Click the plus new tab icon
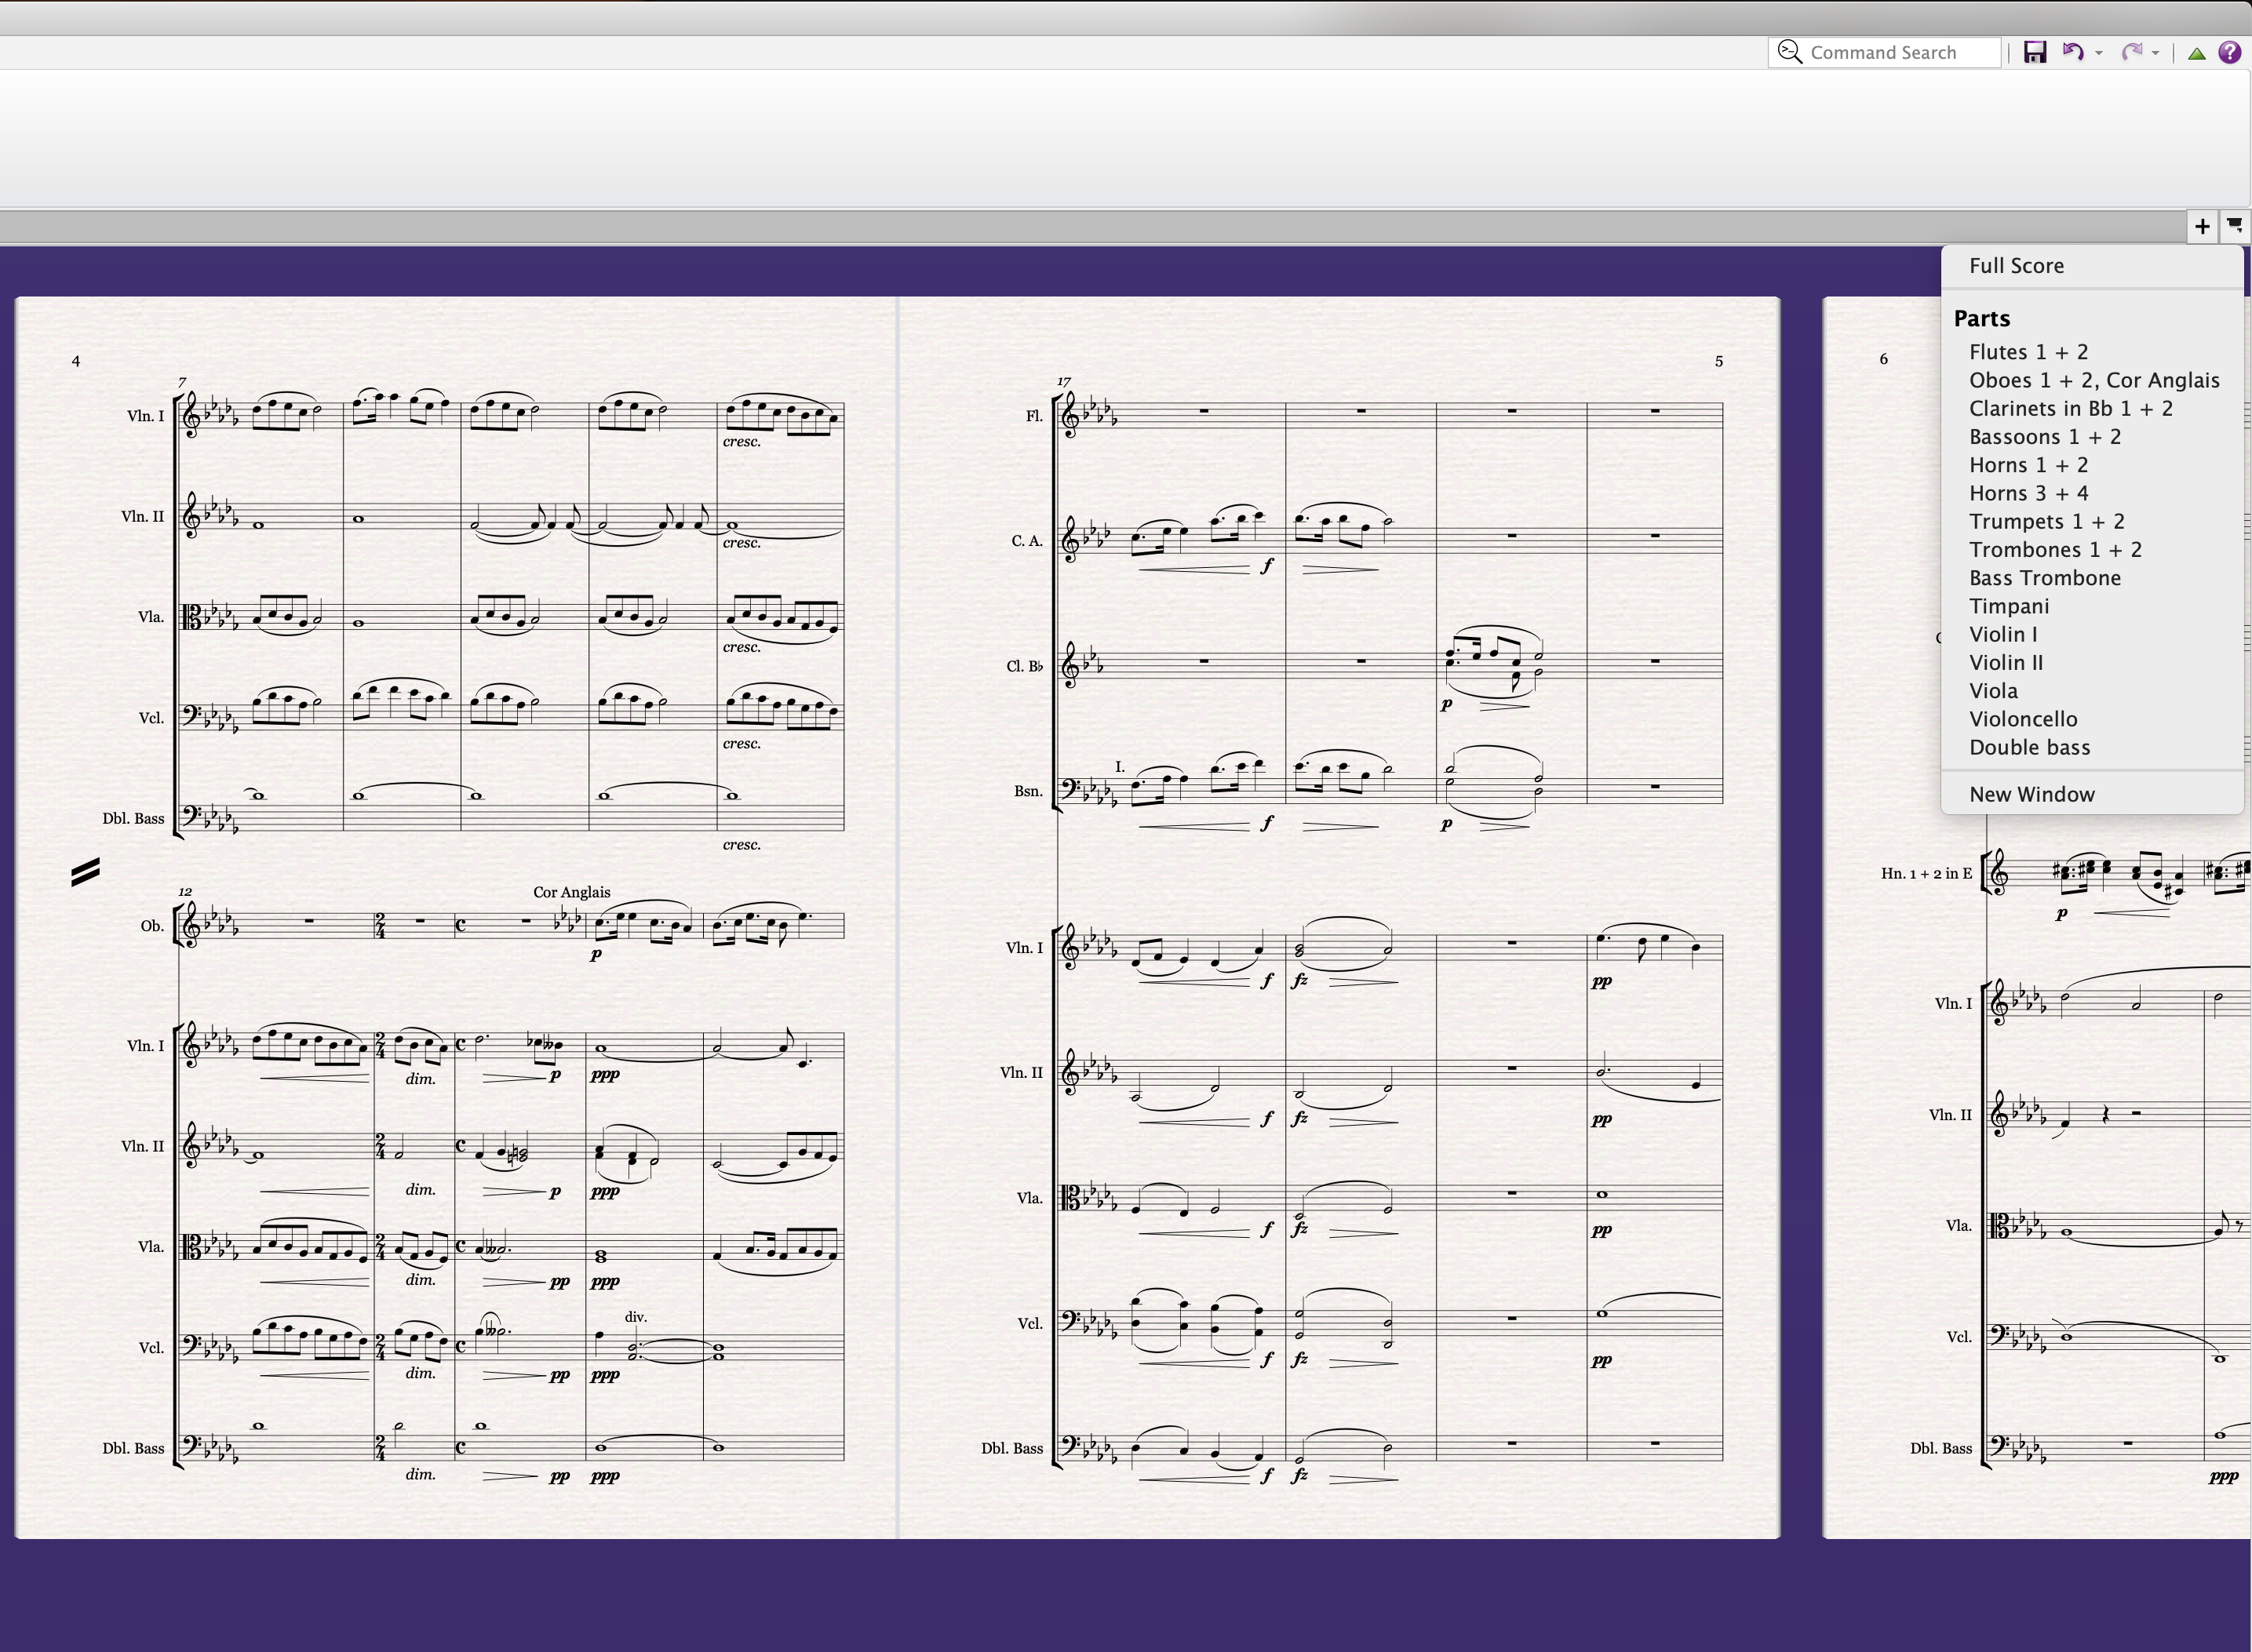 pyautogui.click(x=2202, y=227)
